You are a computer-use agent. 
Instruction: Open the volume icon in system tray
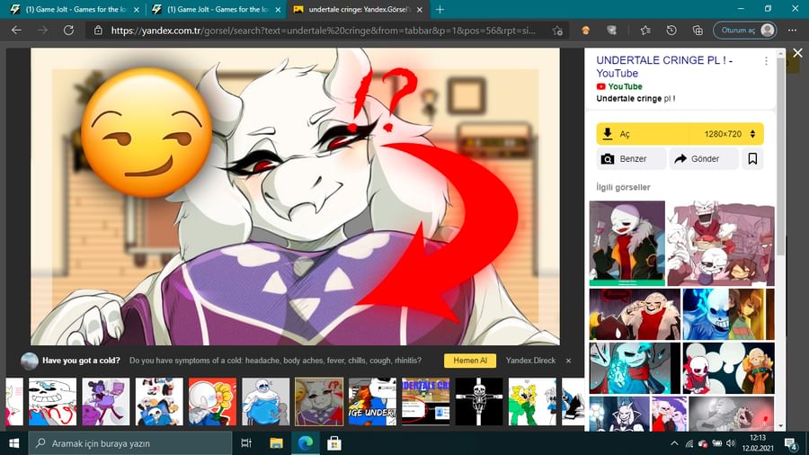click(x=730, y=443)
